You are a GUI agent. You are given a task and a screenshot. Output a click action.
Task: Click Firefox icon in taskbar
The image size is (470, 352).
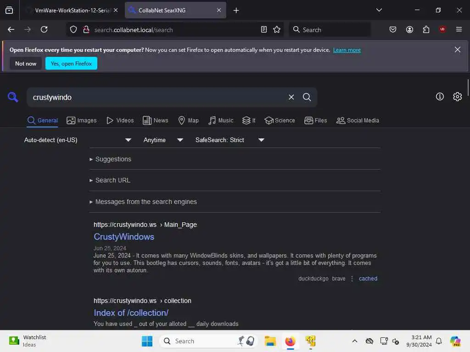[290, 341]
